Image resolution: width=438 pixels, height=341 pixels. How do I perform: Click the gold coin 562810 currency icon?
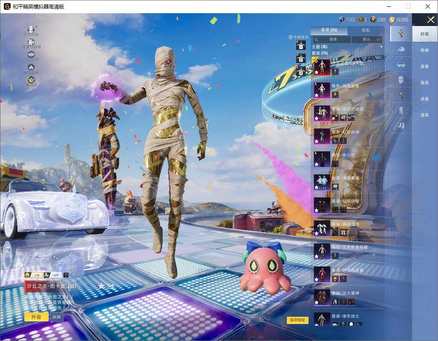[391, 20]
